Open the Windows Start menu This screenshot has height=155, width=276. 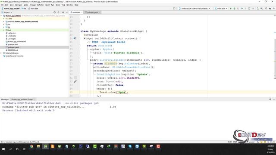pyautogui.click(x=3, y=149)
